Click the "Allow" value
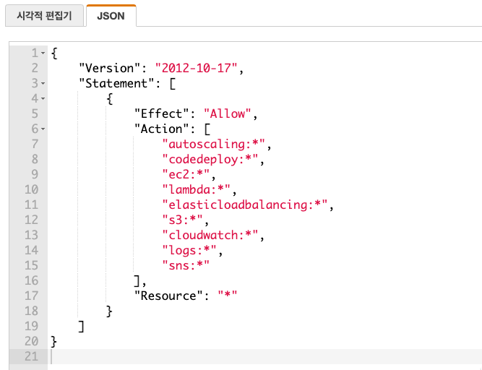This screenshot has height=370, width=482. click(228, 113)
